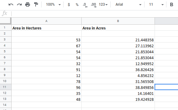Click the cell with 38.849856
Viewport: 178px width, 110px height.
tap(118, 87)
